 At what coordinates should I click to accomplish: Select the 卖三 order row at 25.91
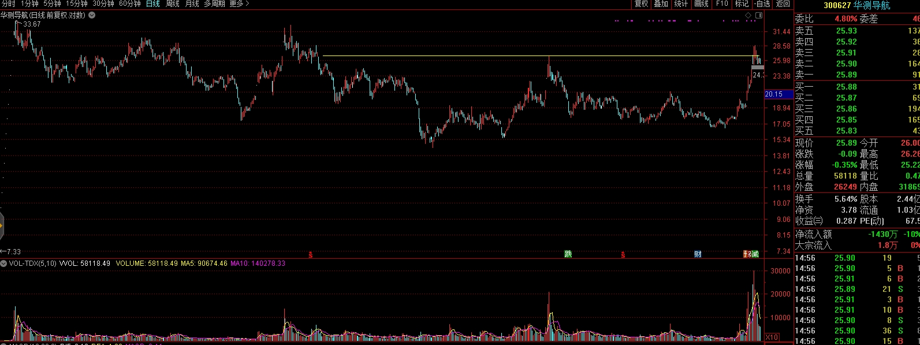857,53
